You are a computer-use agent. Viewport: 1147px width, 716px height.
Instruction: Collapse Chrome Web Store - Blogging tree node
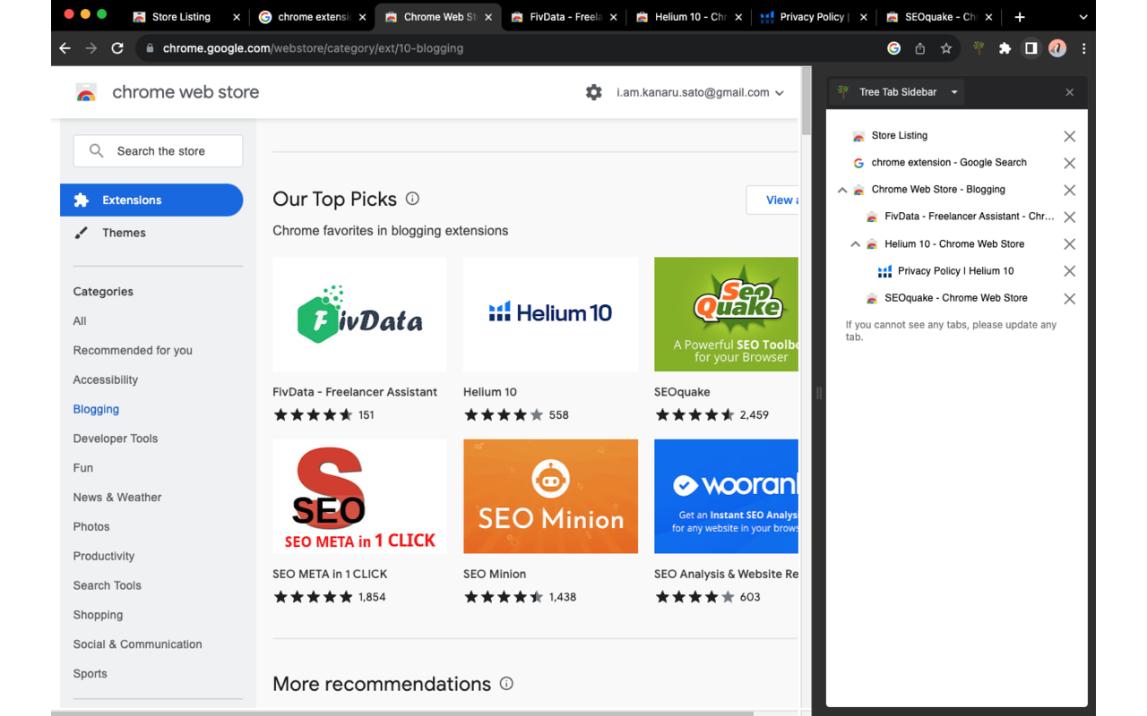click(841, 190)
